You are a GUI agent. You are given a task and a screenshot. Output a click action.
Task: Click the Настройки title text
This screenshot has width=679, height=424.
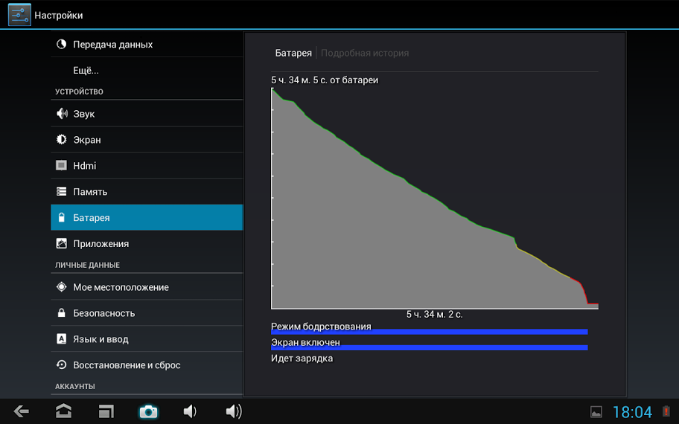pos(59,15)
